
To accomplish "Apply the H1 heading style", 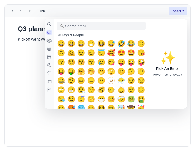I will point(29,11).
